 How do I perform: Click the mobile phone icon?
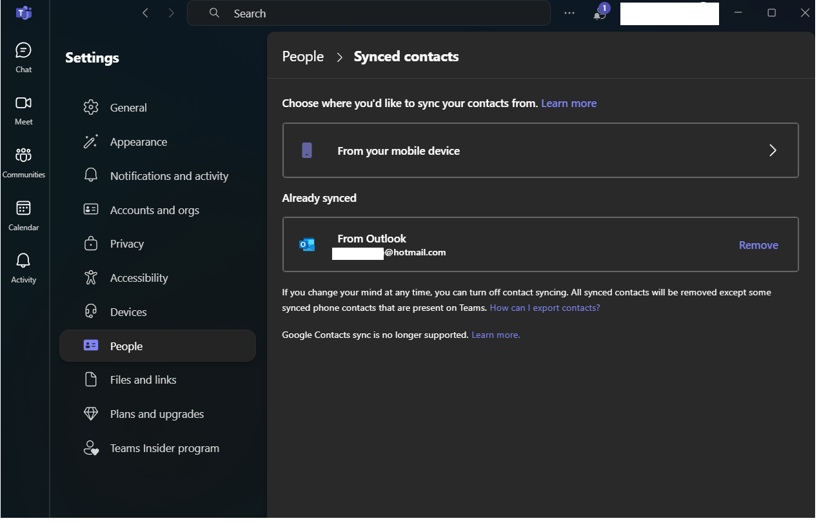click(307, 150)
